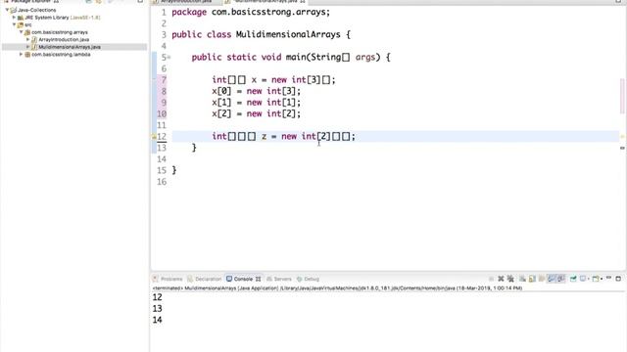Click the warning marker on line 12

[154, 137]
